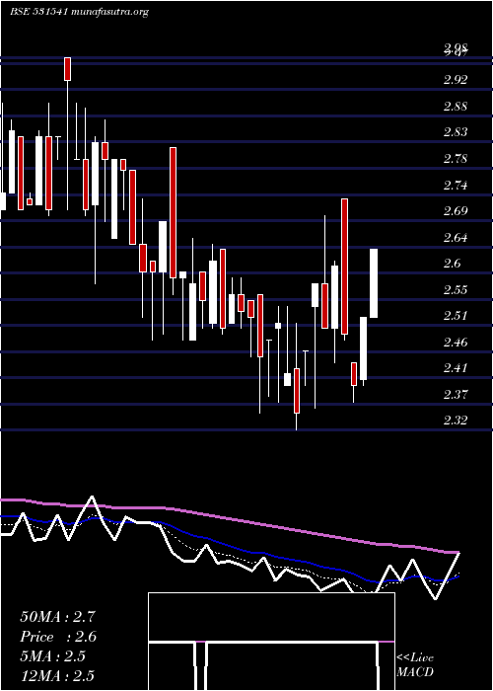Click the 2.32 price axis label
The height and width of the screenshot is (691, 493).
(456, 421)
